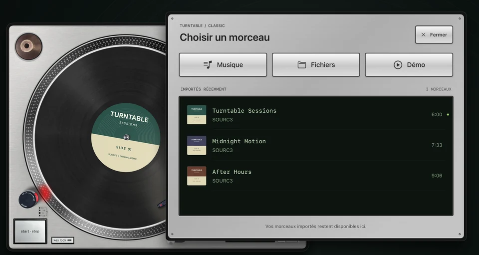
Task: Click the red strobe light on the platter
Action: 45,193
